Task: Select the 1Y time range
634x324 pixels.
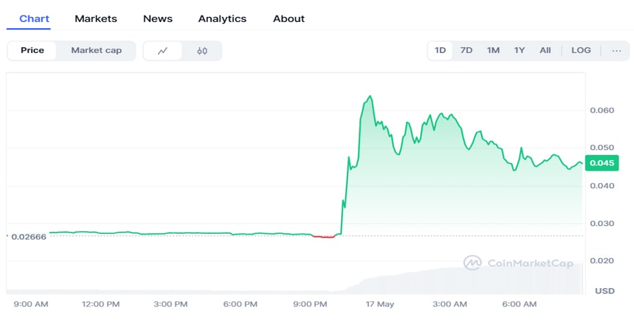Action: 519,51
